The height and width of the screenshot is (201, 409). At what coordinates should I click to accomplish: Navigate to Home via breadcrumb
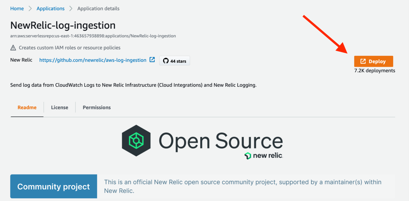17,8
